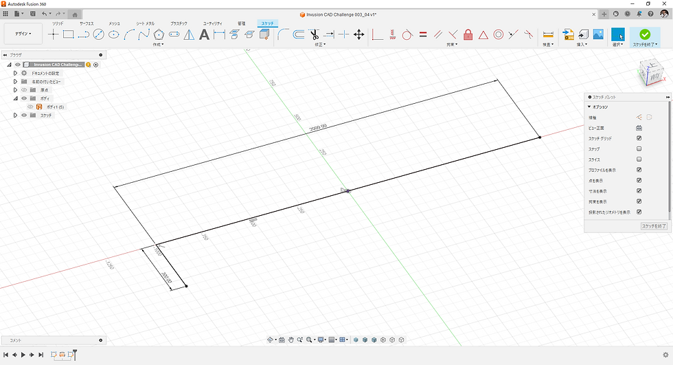This screenshot has height=365, width=673.
Task: Toggle the 寸法を表示 checkbox
Action: (x=639, y=190)
